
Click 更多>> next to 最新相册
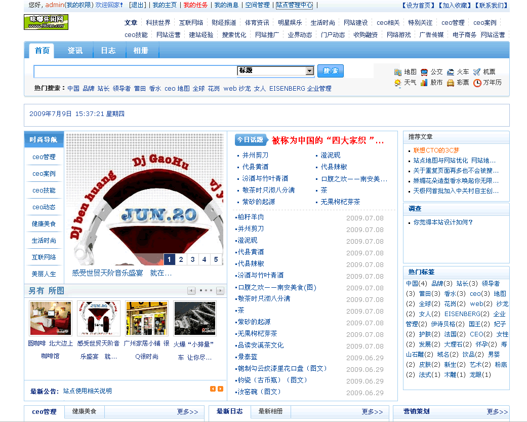pos(372,411)
